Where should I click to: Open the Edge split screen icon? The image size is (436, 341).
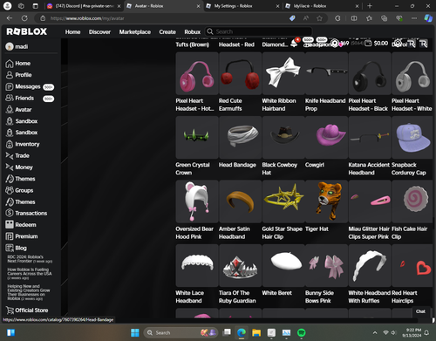click(x=354, y=18)
